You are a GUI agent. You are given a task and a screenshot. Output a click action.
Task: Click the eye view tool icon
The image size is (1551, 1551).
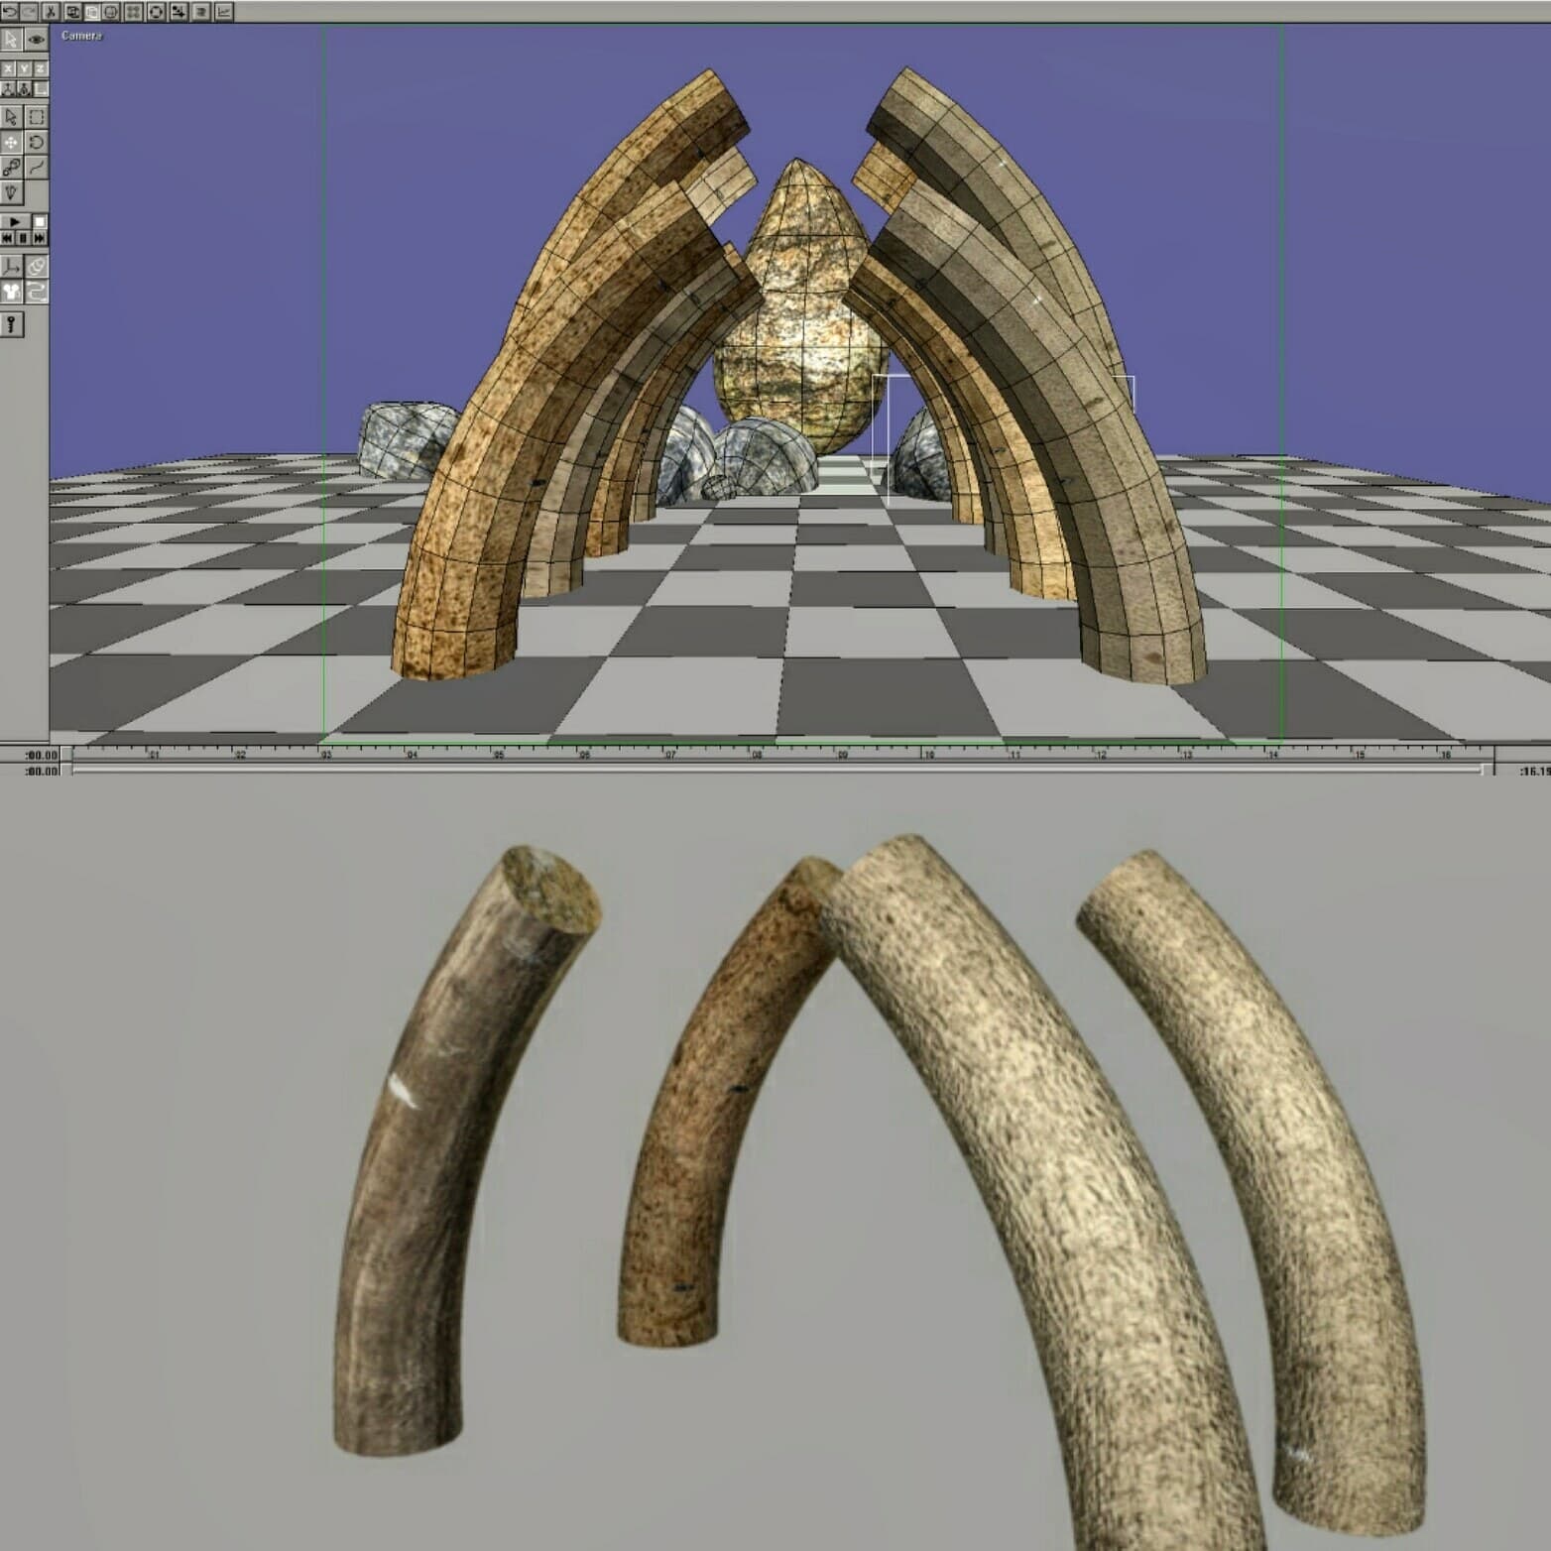point(37,40)
